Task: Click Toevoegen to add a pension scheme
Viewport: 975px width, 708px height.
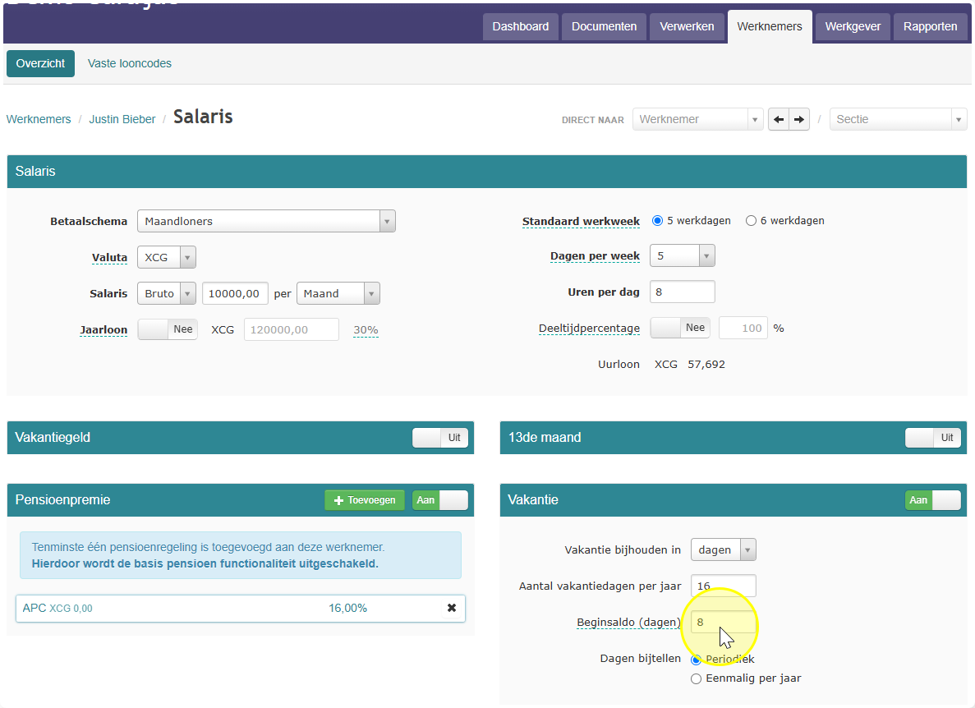Action: 365,500
